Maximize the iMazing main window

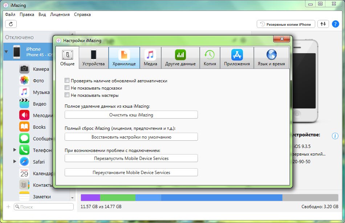click(321, 4)
